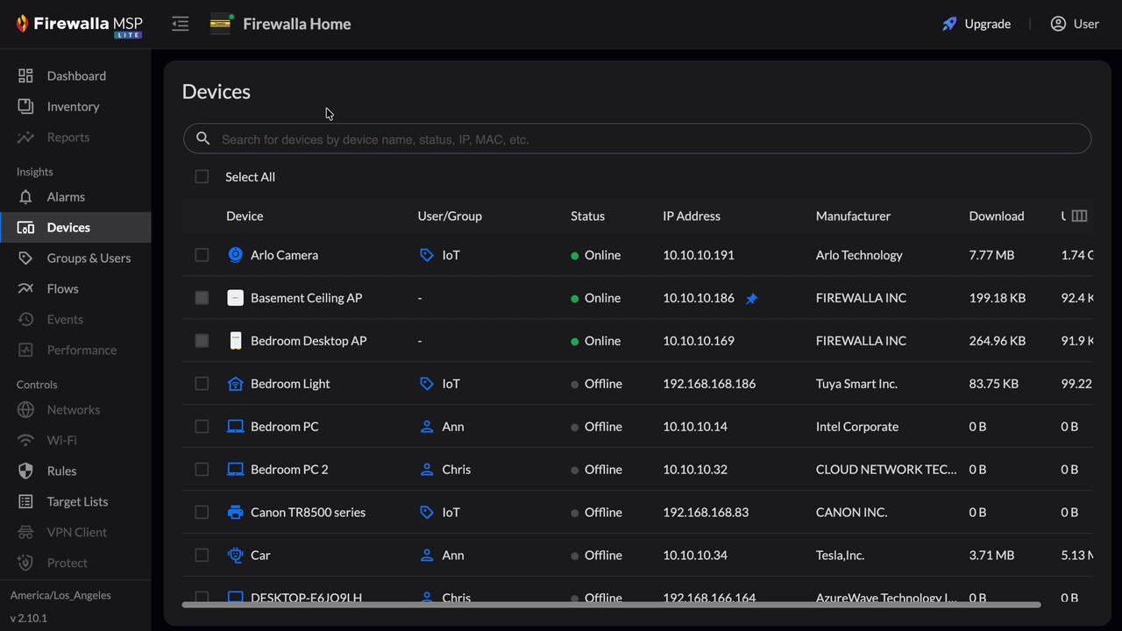Click the IoT tag icon for Bedroom Light
This screenshot has height=631, width=1122.
(426, 384)
